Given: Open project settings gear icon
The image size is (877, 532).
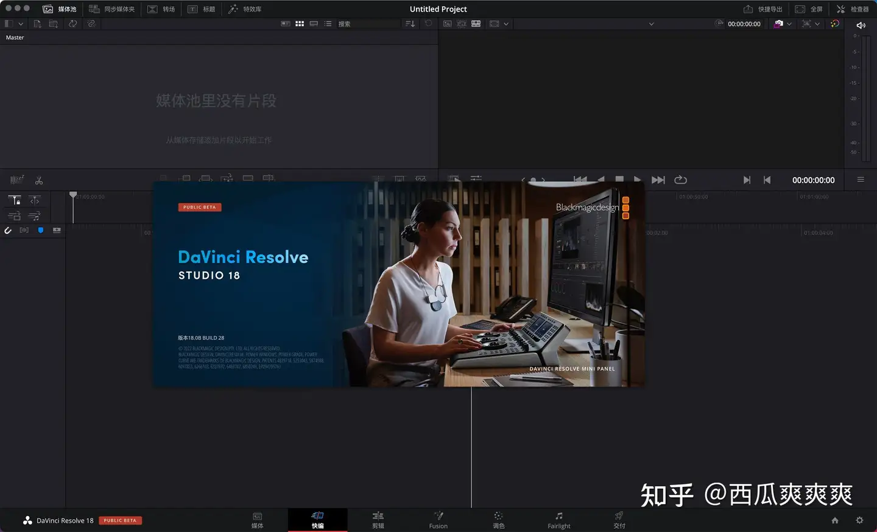Looking at the screenshot, I should click(x=860, y=520).
